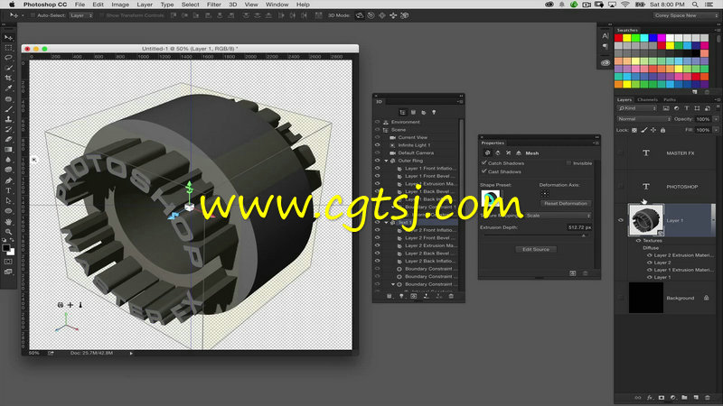Add new light in 3D panel

pos(401,297)
